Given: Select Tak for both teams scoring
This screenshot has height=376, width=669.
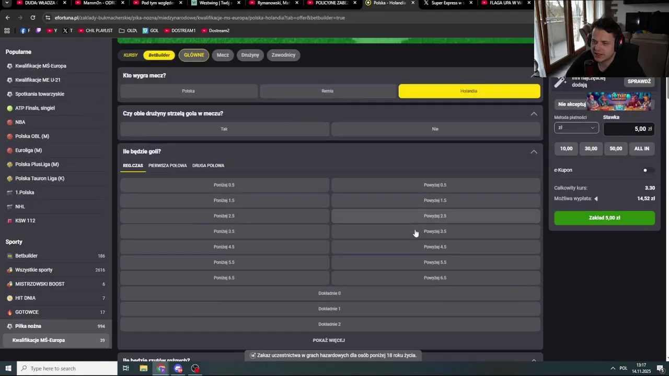Looking at the screenshot, I should [x=225, y=129].
